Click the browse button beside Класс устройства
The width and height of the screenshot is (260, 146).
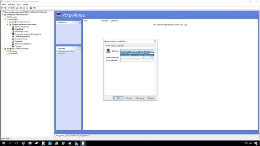pyautogui.click(x=152, y=58)
